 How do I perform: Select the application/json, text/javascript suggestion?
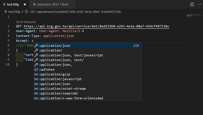tap(71, 55)
